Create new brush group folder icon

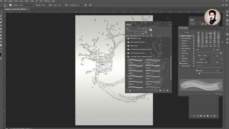[x=160, y=91]
